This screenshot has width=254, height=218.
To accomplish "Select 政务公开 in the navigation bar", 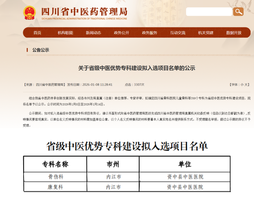I will click(x=121, y=33).
